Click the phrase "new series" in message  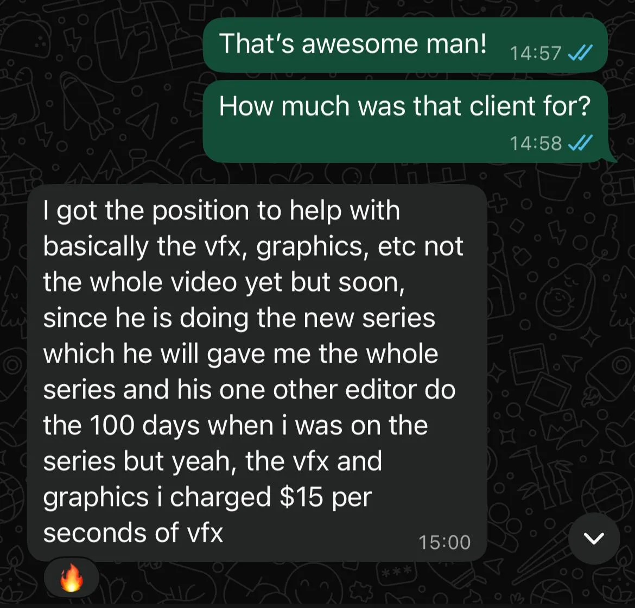click(x=370, y=318)
